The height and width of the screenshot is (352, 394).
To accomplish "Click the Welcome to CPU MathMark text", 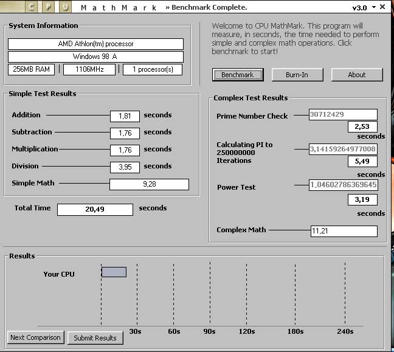I will [x=295, y=39].
